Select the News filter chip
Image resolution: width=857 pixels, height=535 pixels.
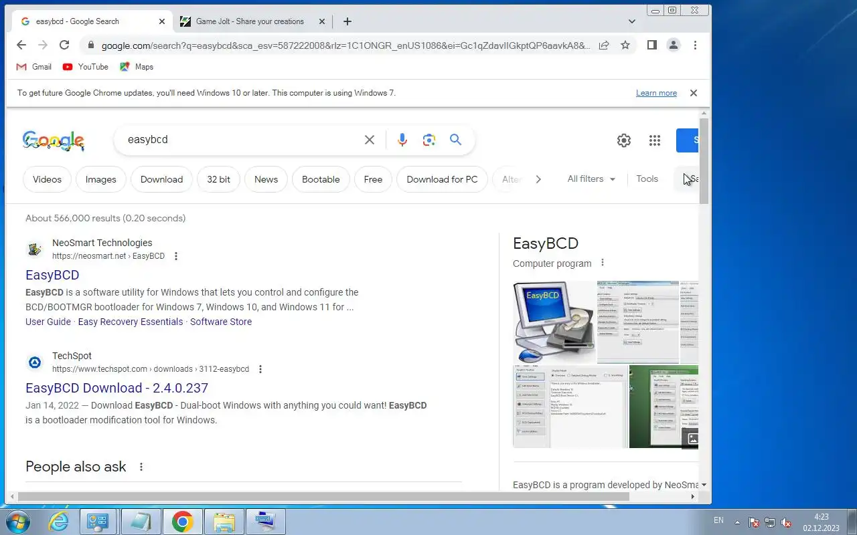266,179
